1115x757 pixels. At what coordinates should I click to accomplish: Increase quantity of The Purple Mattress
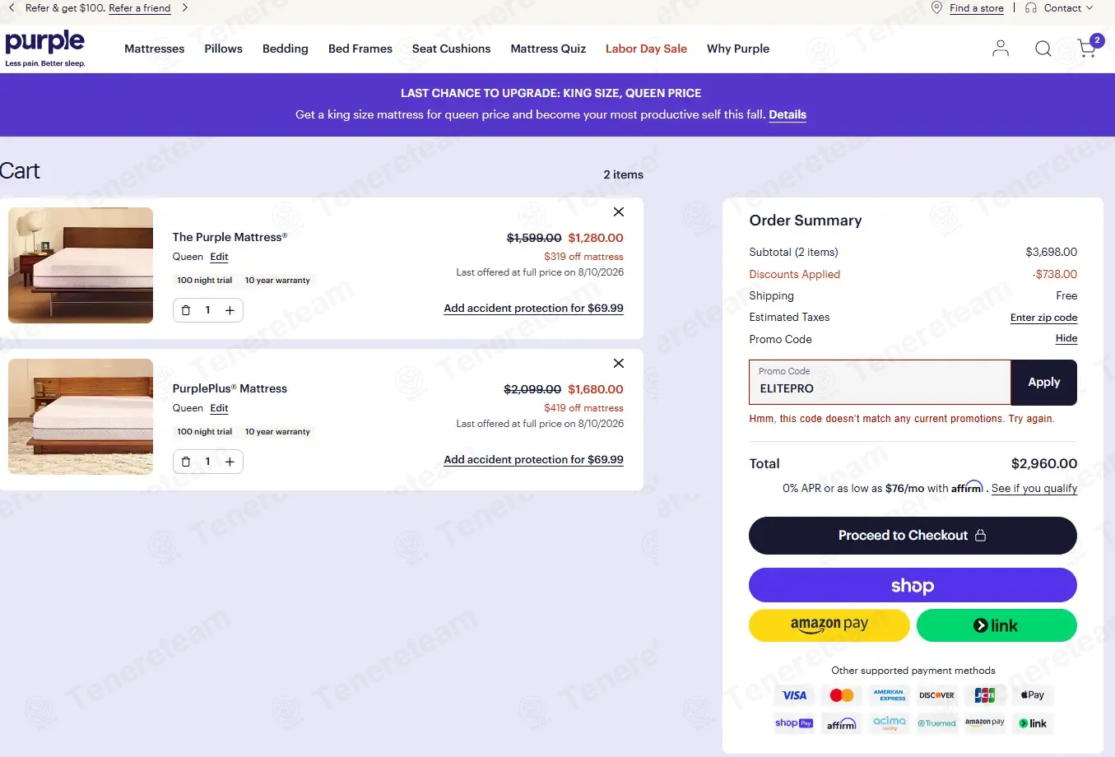tap(230, 310)
